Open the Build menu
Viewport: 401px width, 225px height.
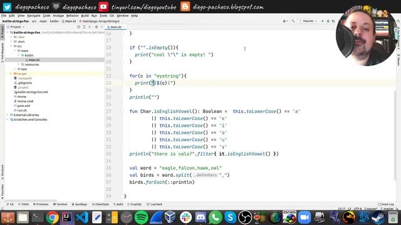coord(85,16)
